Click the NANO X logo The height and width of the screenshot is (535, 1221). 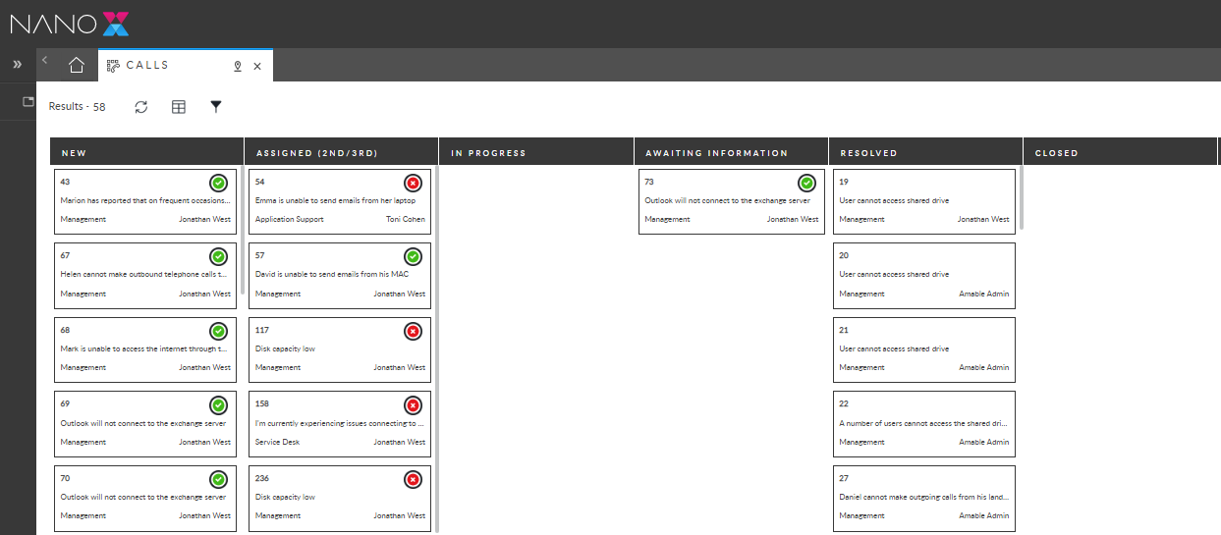(x=70, y=24)
